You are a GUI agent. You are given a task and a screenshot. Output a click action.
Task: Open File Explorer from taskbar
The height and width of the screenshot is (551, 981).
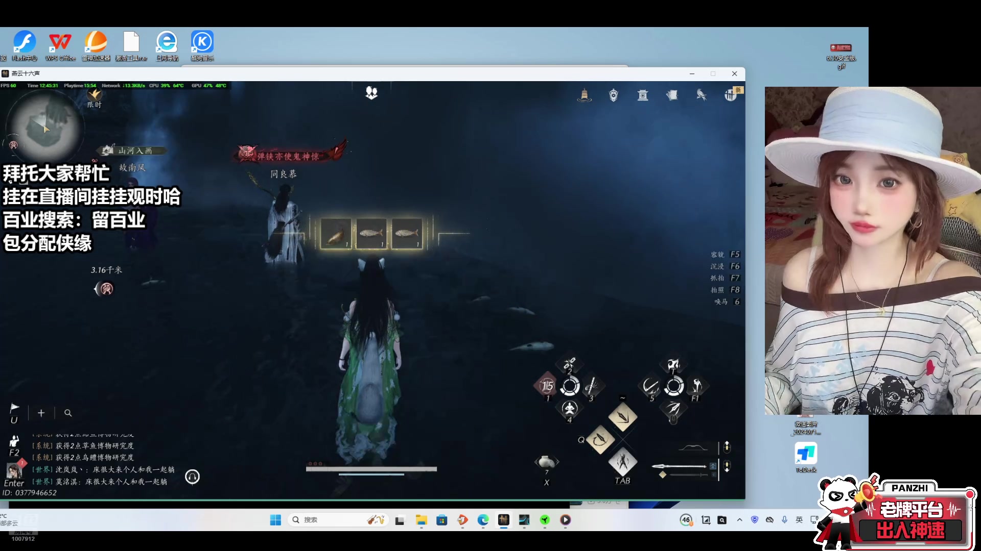pos(422,520)
